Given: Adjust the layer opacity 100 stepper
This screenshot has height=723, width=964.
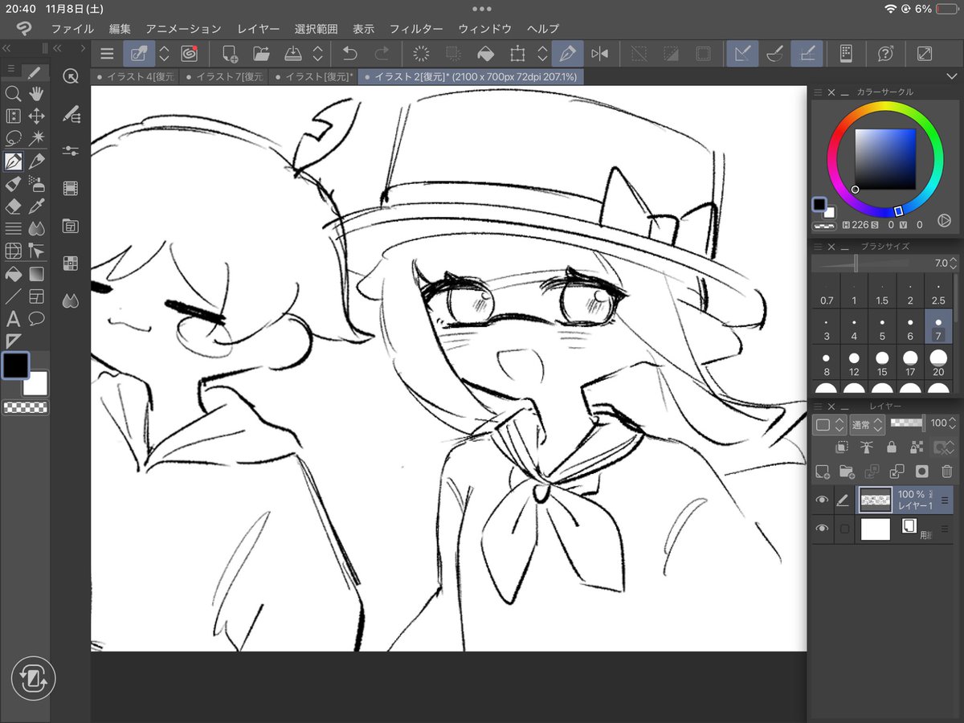Looking at the screenshot, I should tap(952, 423).
